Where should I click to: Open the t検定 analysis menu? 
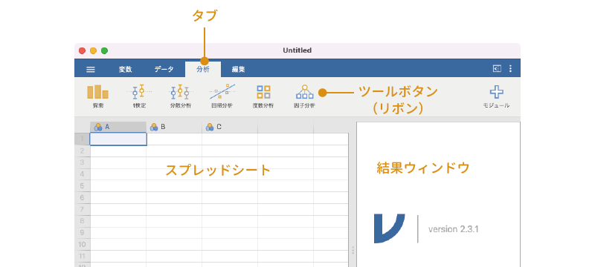pos(139,96)
